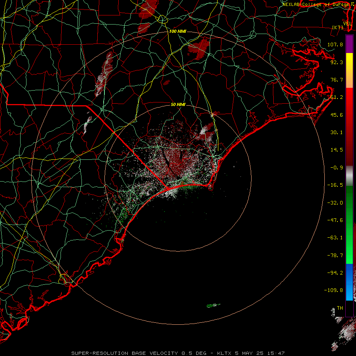356x356 pixels.
Task: Click the 92.3 velocity scale value
Action: coord(337,62)
